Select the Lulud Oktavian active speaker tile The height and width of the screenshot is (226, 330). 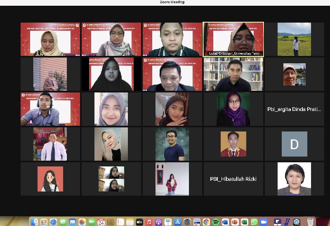point(233,39)
